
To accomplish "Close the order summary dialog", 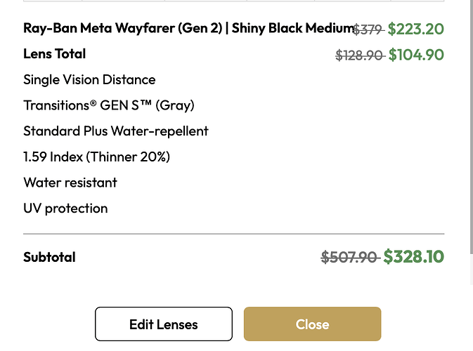I will click(x=312, y=324).
